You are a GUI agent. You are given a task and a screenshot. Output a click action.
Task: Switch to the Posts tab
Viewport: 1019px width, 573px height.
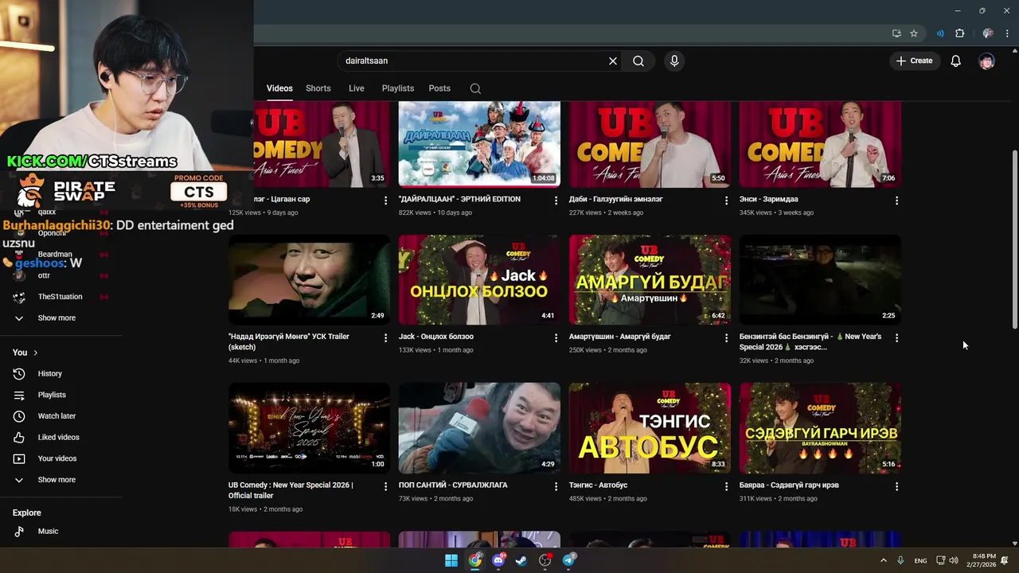coord(439,88)
